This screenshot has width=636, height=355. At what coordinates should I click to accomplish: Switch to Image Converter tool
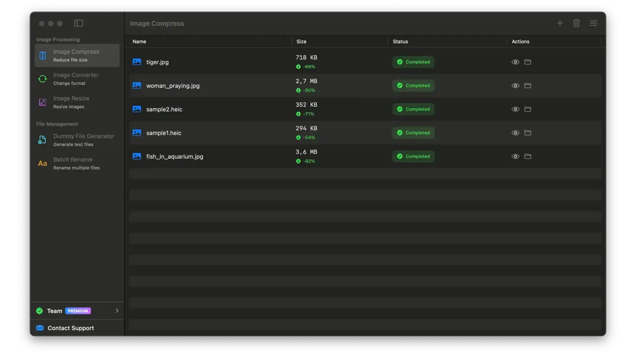[76, 79]
